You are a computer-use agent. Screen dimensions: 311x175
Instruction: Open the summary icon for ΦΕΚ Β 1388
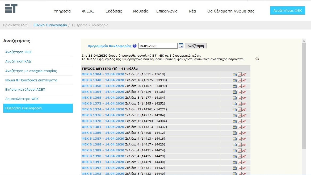coord(235,145)
